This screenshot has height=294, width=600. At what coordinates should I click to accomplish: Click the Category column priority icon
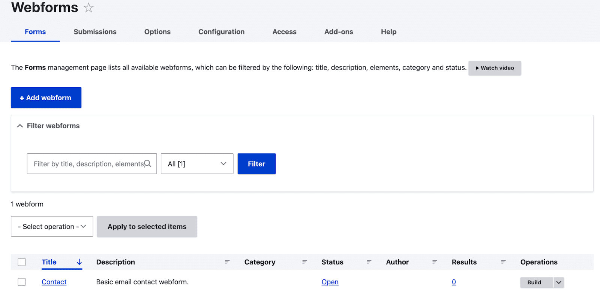click(304, 262)
